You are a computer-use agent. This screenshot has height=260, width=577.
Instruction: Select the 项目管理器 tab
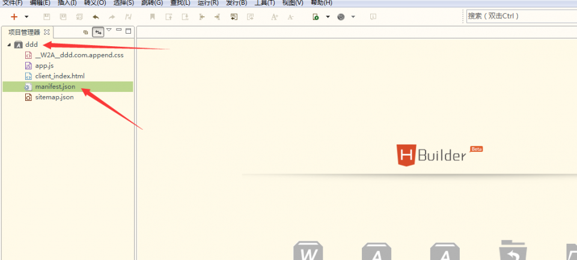24,32
